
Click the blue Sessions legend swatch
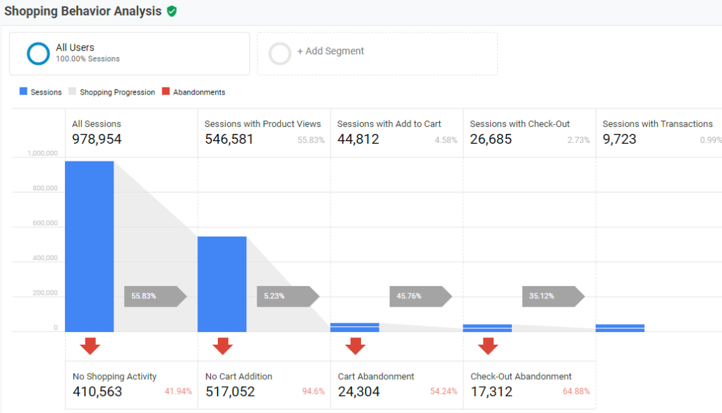coord(23,91)
